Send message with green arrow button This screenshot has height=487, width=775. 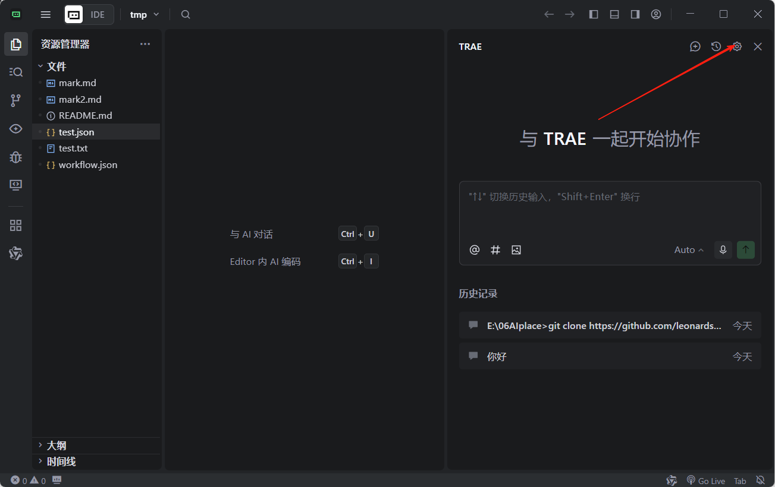(x=746, y=250)
